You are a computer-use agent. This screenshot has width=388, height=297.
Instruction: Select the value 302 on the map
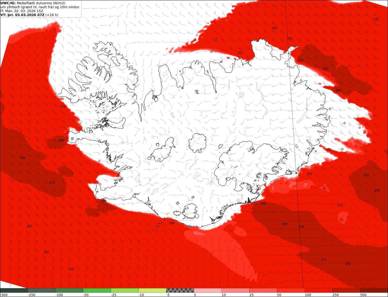click(x=326, y=69)
